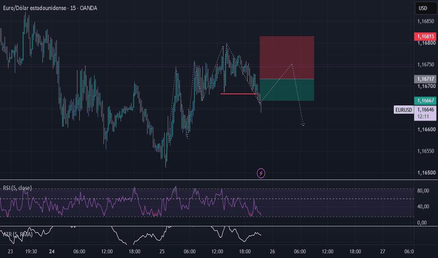Screen dimensions: 438x258
Task: Open the ATR (5, RMA) indicator legend
Action: coord(17,234)
